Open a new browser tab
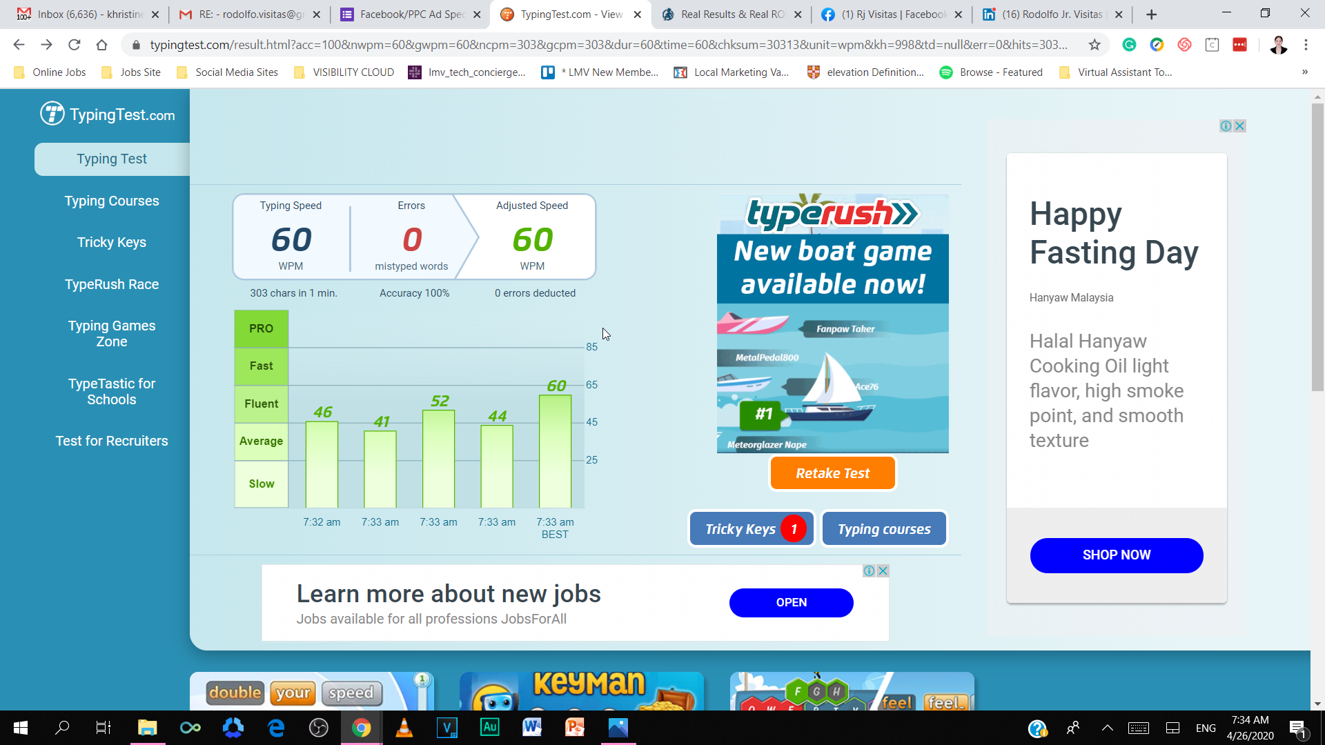Image resolution: width=1325 pixels, height=745 pixels. click(1151, 14)
